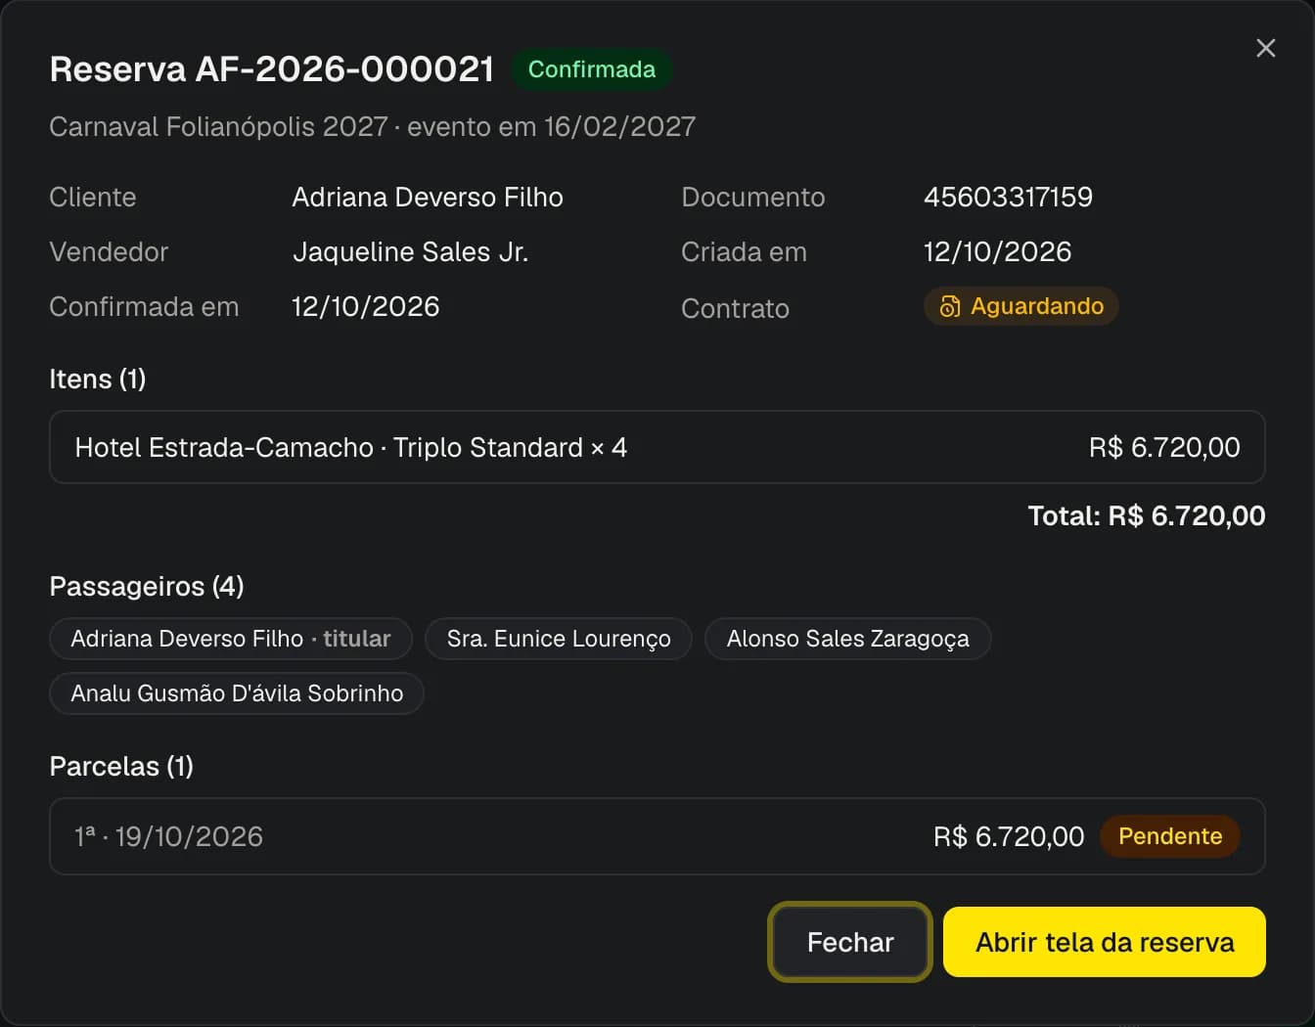Click the contract clock icon beside Aguardando
This screenshot has width=1315, height=1027.
pyautogui.click(x=949, y=307)
